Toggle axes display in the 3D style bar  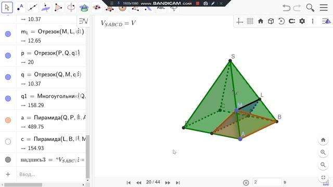tap(239, 21)
